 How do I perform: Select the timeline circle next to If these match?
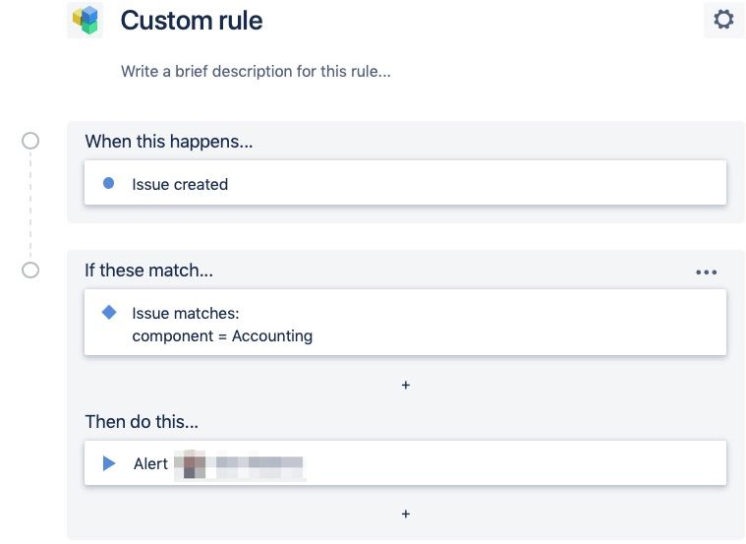click(x=30, y=271)
